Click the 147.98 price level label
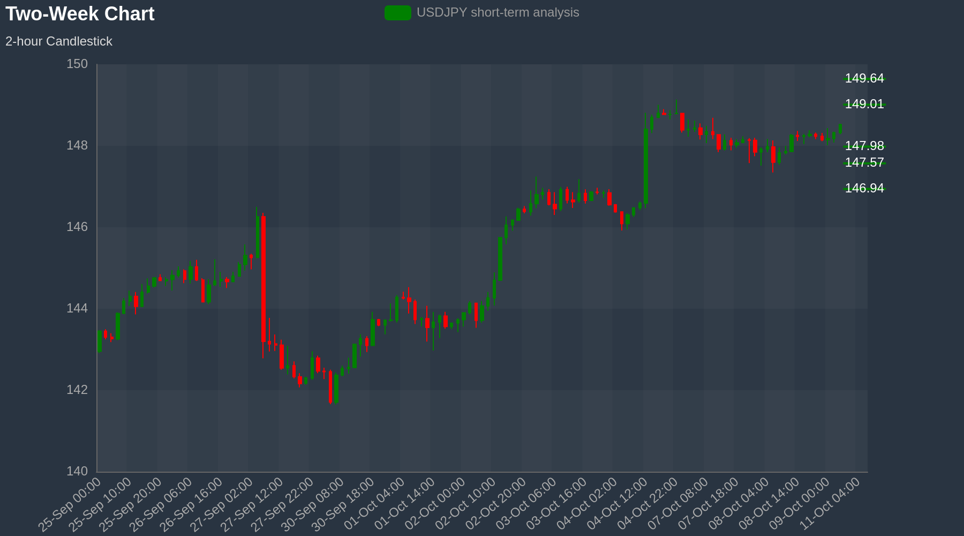The height and width of the screenshot is (536, 964). 864,146
